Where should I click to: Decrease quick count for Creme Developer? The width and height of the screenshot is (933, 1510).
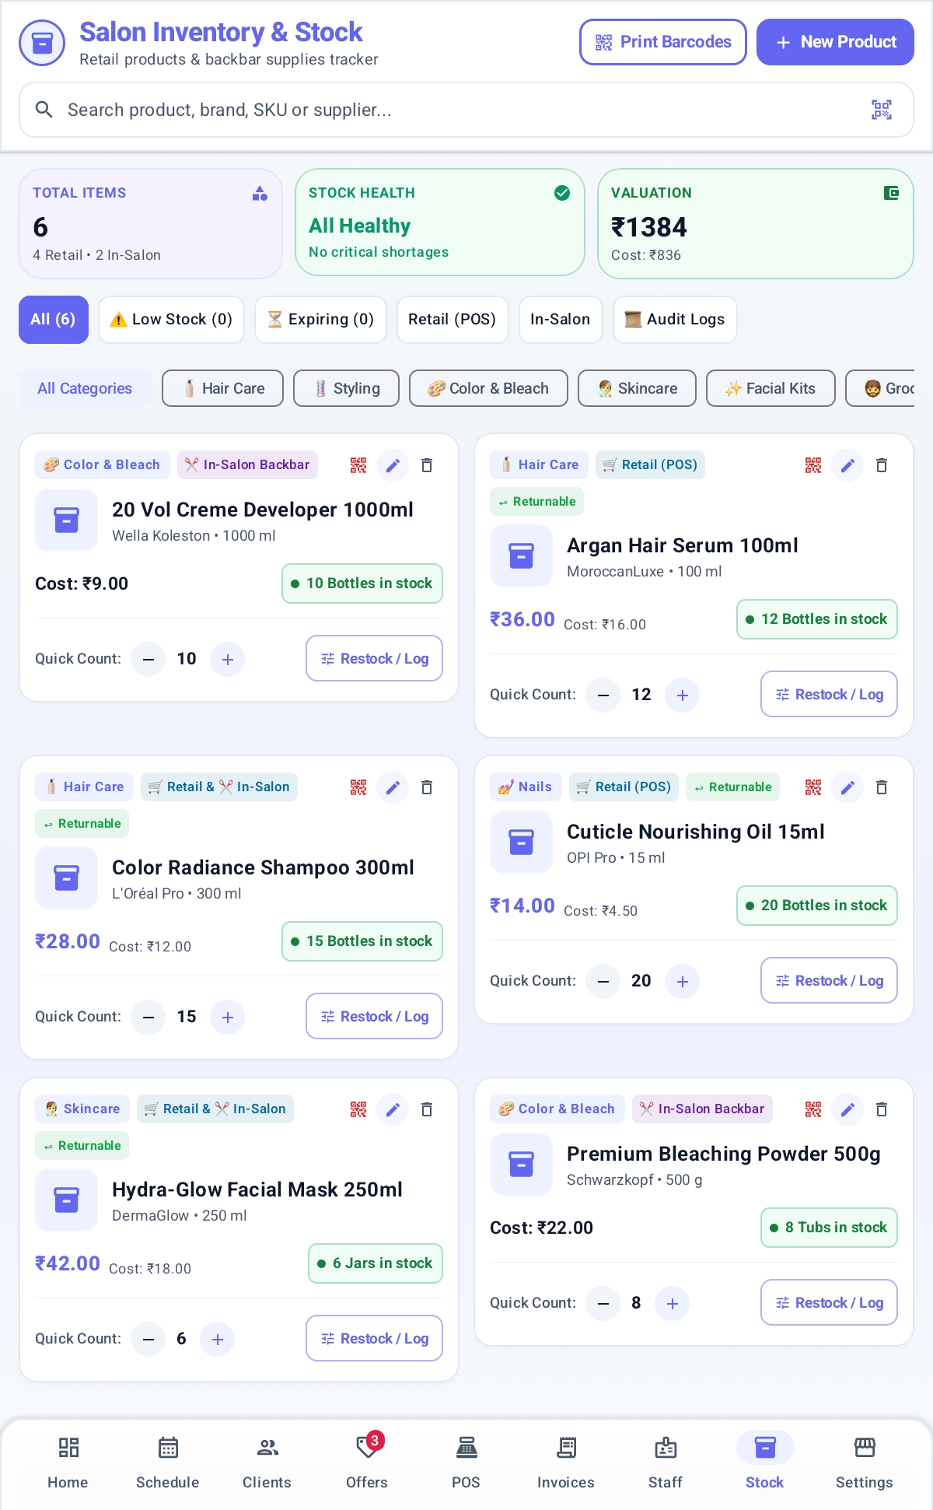point(149,660)
